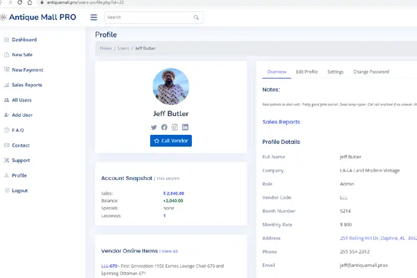The width and height of the screenshot is (417, 278).
Task: Click the Add User person-plus icon
Action: tap(7, 115)
